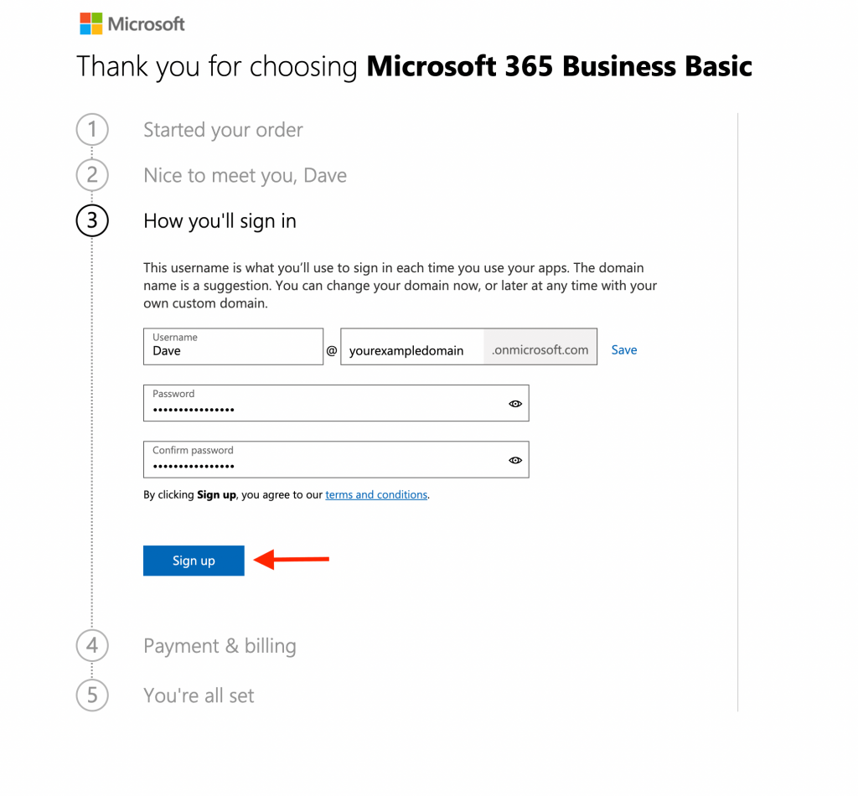Open the terms and conditions link
The height and width of the screenshot is (796, 858).
coord(376,495)
